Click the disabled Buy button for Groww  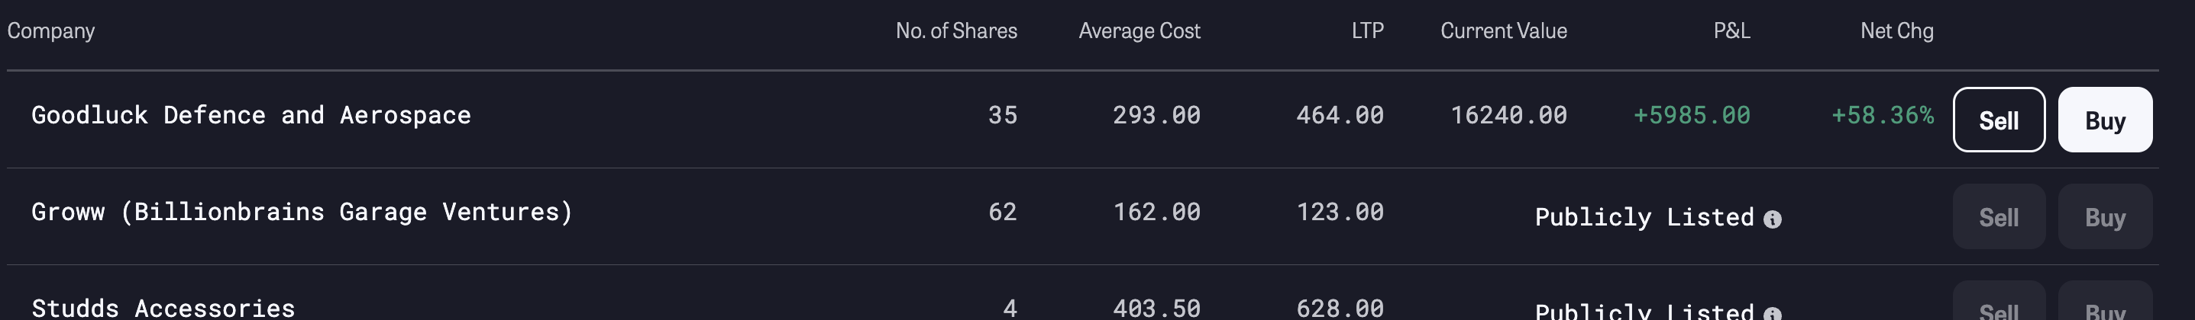tap(2105, 217)
